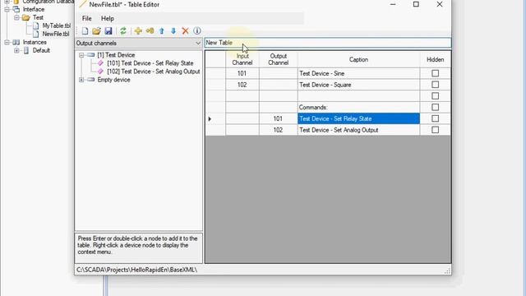The width and height of the screenshot is (526, 296).
Task: Collapse the Test folder in project tree
Action: coord(16,17)
